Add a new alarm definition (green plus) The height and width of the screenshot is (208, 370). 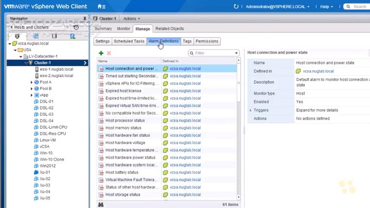[101, 53]
